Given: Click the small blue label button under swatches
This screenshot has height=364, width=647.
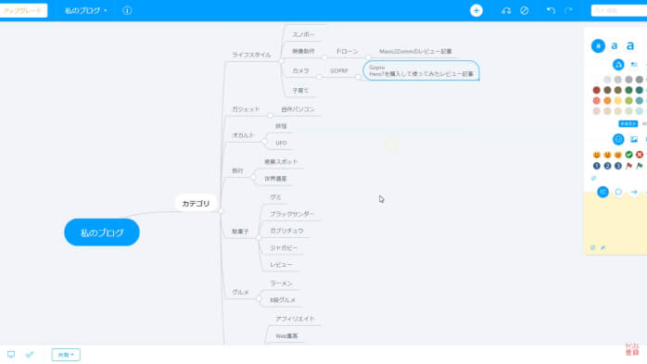Looking at the screenshot, I should (x=628, y=124).
